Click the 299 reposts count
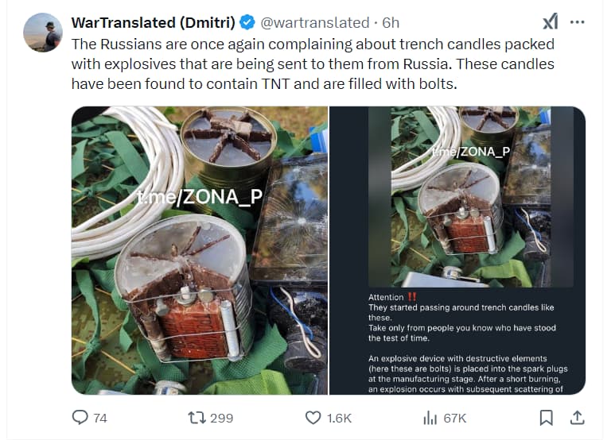 222,419
